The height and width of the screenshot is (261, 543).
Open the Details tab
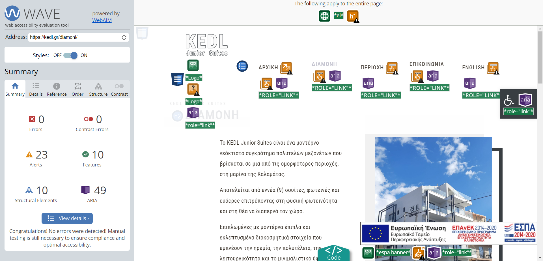[36, 89]
